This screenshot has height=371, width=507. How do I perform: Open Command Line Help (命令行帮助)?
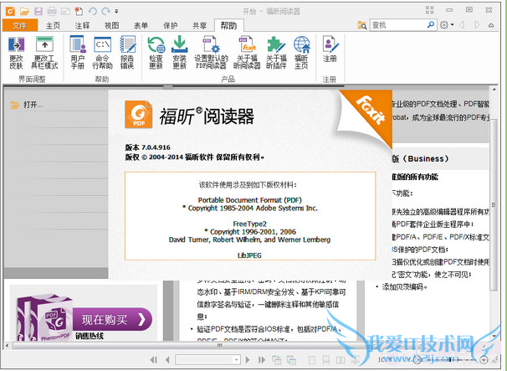tap(103, 50)
